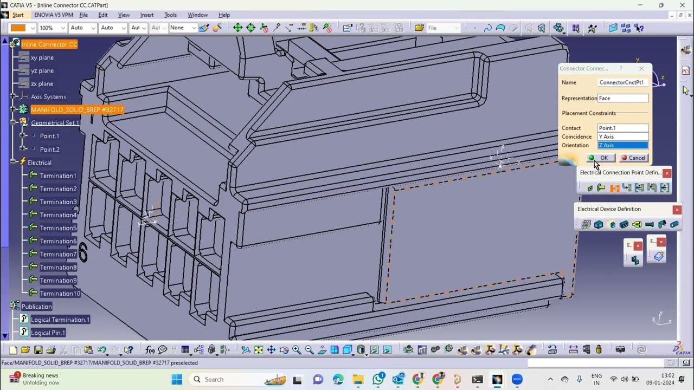The image size is (694, 390).
Task: Open the Formula f(x) tool
Action: 150,350
